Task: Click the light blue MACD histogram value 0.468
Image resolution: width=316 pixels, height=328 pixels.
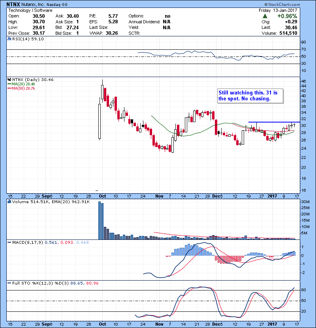Action: (83, 243)
